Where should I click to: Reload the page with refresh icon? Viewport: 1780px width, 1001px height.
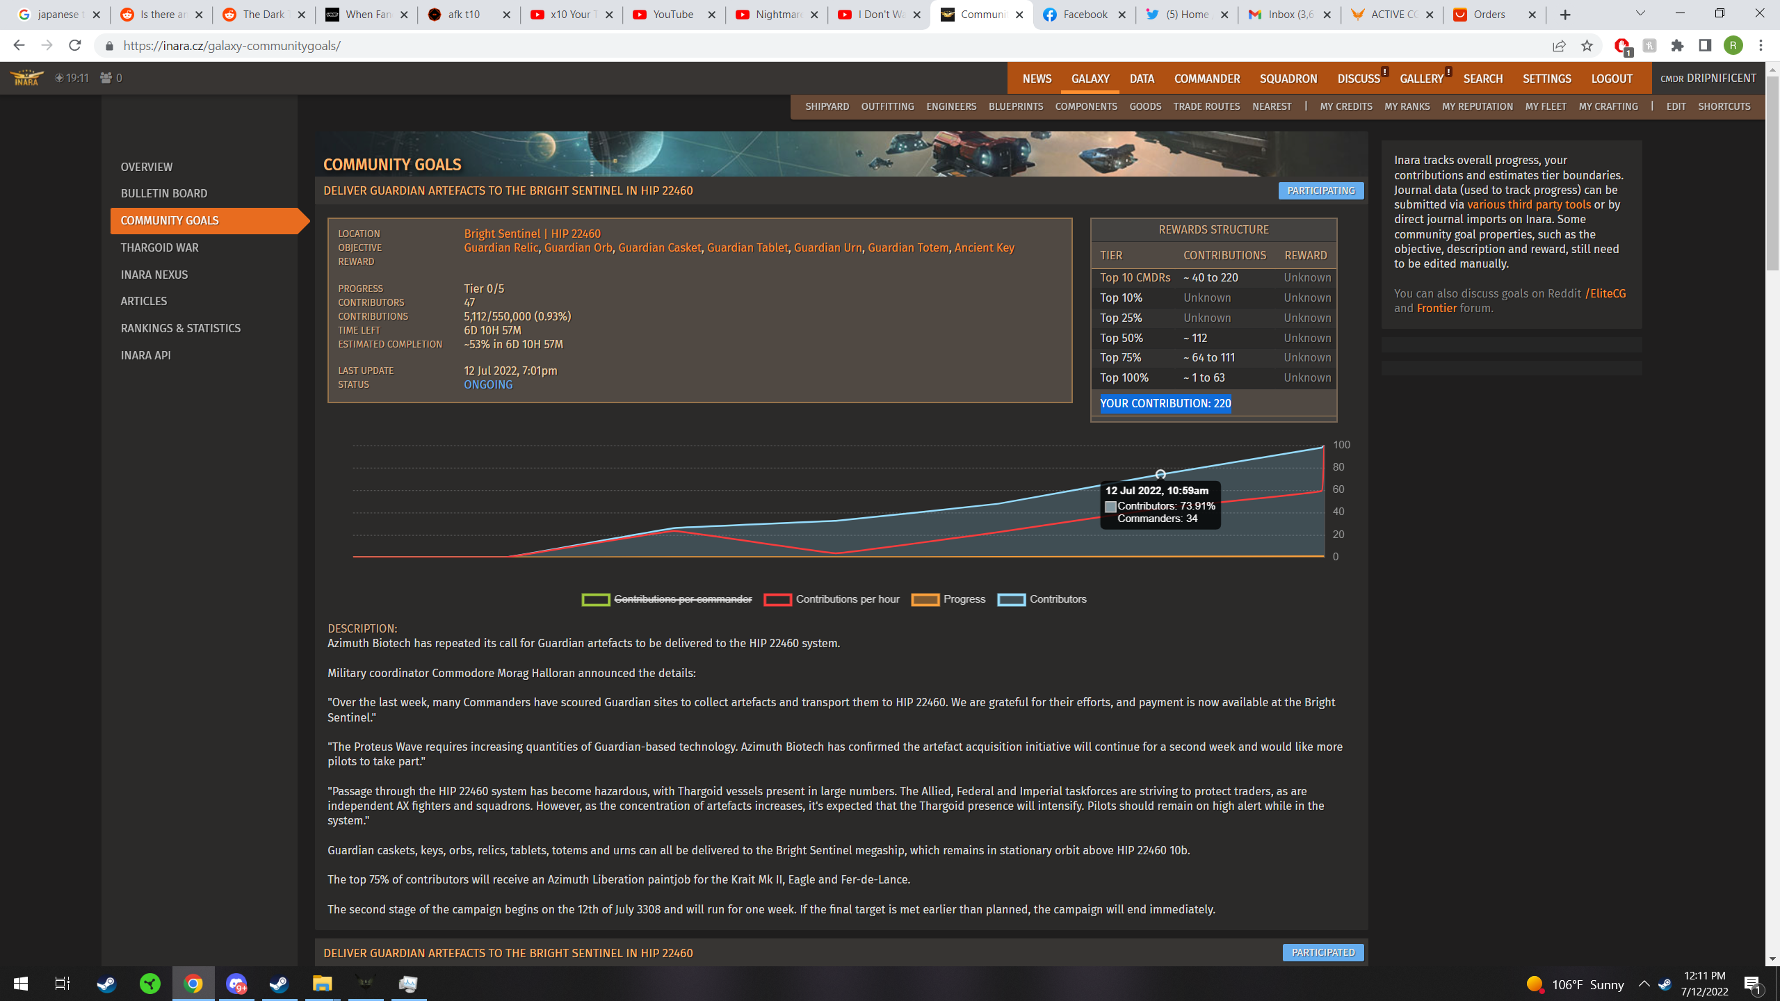75,46
